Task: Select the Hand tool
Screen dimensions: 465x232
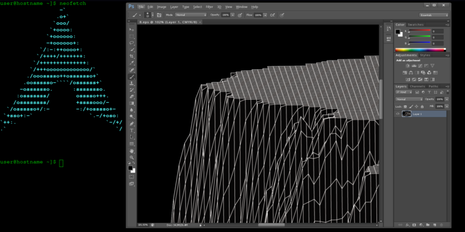Action: [x=131, y=151]
